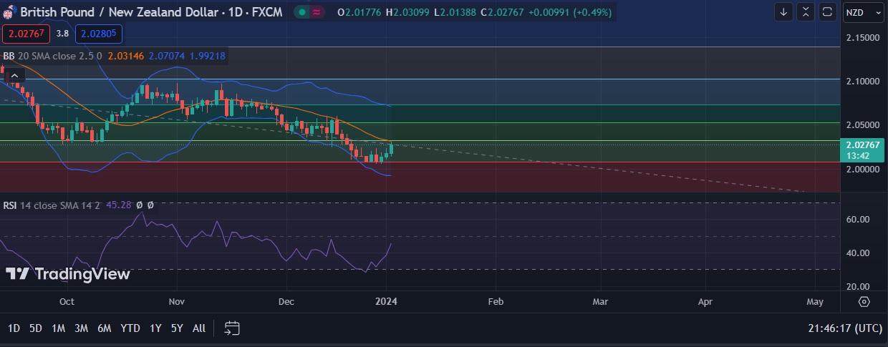The height and width of the screenshot is (347, 888).
Task: Click the TradingView logo
Action: click(x=68, y=274)
